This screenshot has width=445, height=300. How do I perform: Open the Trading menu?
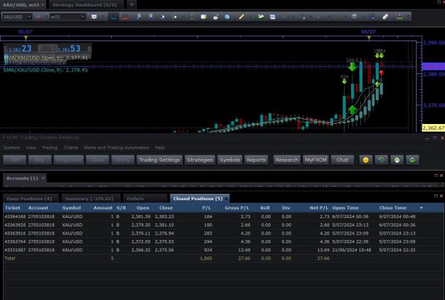[49, 148]
